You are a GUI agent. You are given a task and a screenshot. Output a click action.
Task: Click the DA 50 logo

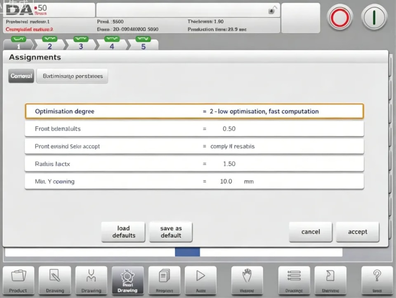pyautogui.click(x=26, y=10)
